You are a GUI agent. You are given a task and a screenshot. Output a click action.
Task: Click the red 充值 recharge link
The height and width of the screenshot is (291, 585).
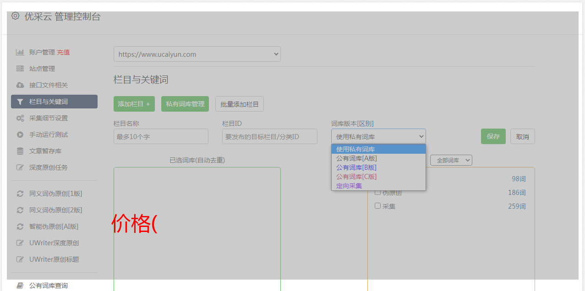pyautogui.click(x=63, y=52)
